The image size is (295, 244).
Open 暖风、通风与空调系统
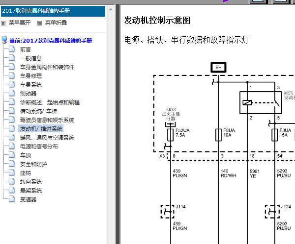(47, 138)
